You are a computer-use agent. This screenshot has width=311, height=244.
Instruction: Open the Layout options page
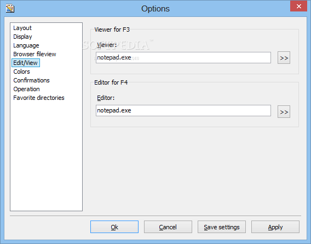[22, 28]
